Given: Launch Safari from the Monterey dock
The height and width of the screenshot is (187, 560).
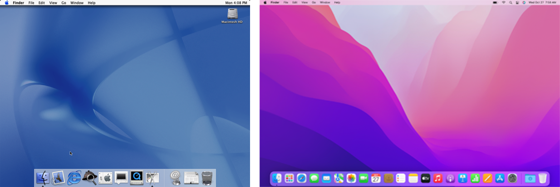Looking at the screenshot, I should pos(302,178).
